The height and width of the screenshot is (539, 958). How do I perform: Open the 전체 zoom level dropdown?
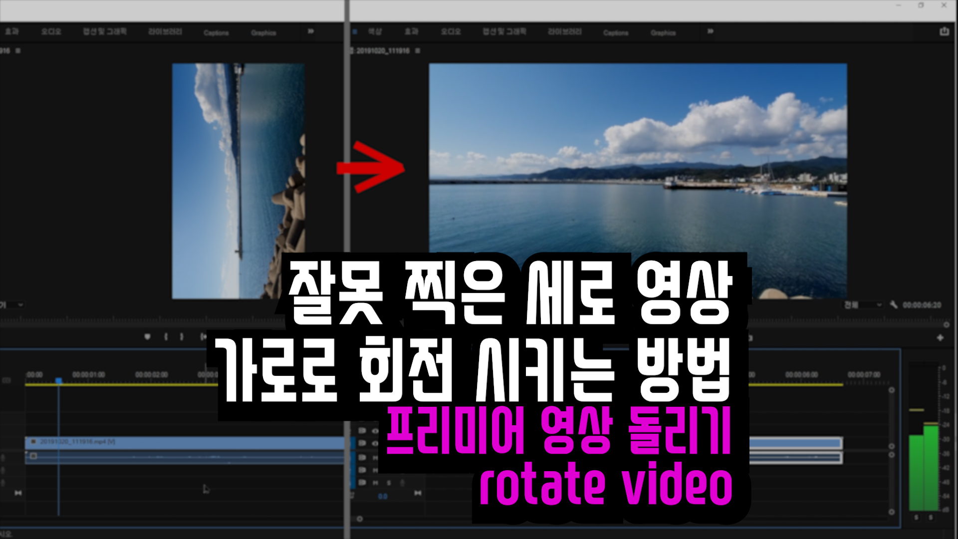click(863, 305)
